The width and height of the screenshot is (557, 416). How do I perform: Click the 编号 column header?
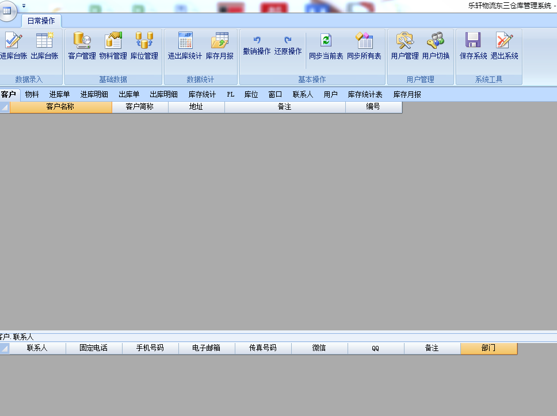(x=373, y=107)
